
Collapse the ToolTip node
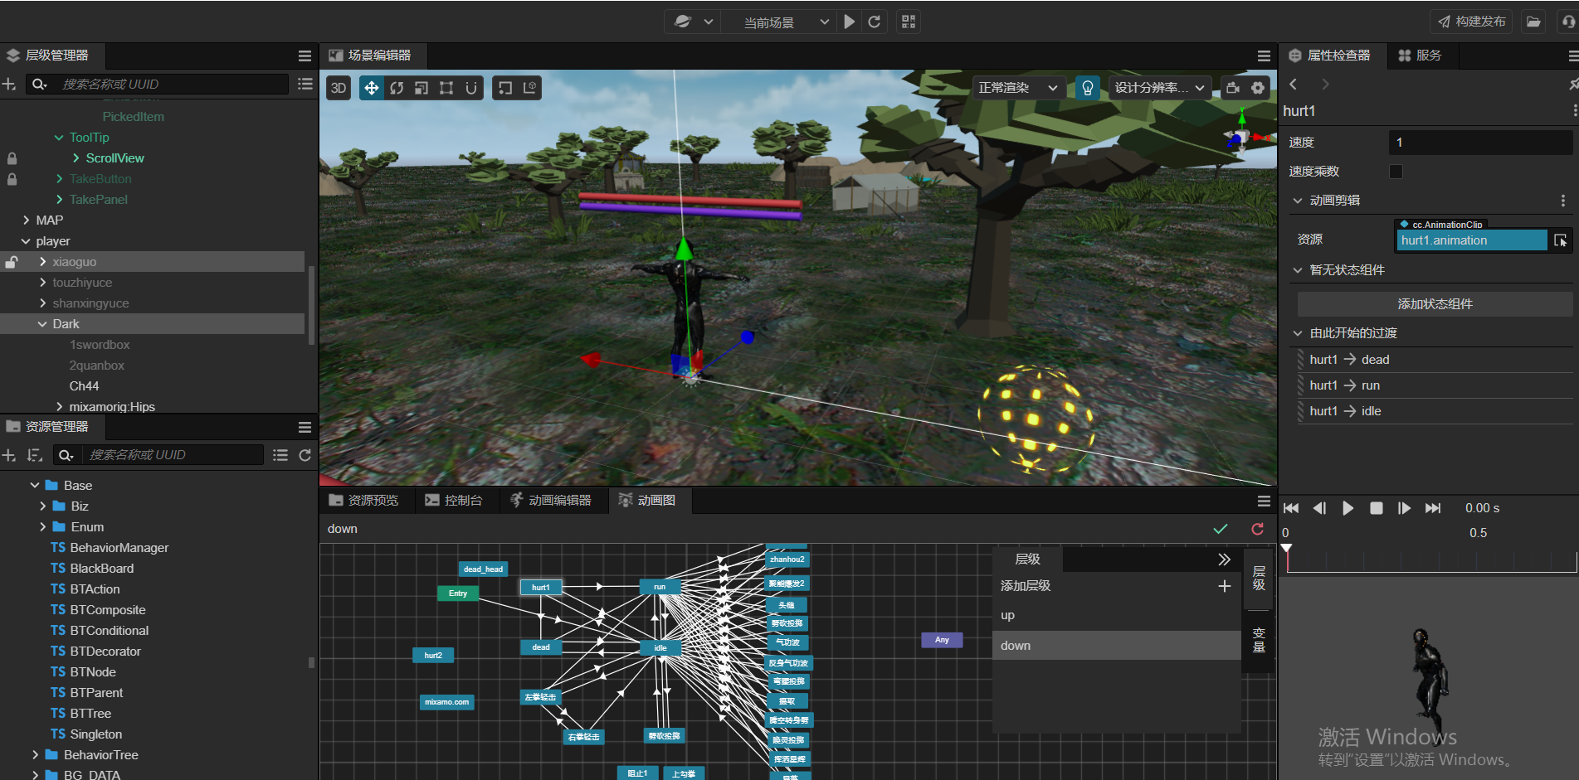[59, 138]
